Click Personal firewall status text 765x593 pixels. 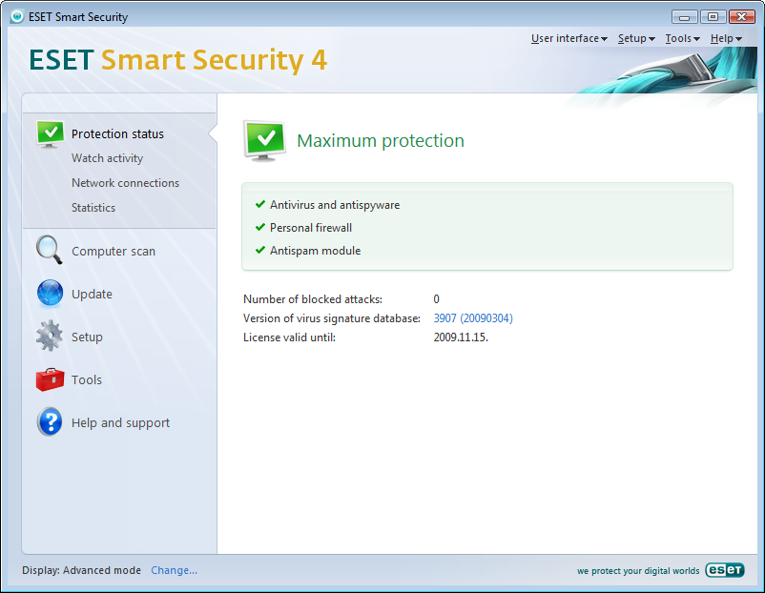(x=311, y=228)
